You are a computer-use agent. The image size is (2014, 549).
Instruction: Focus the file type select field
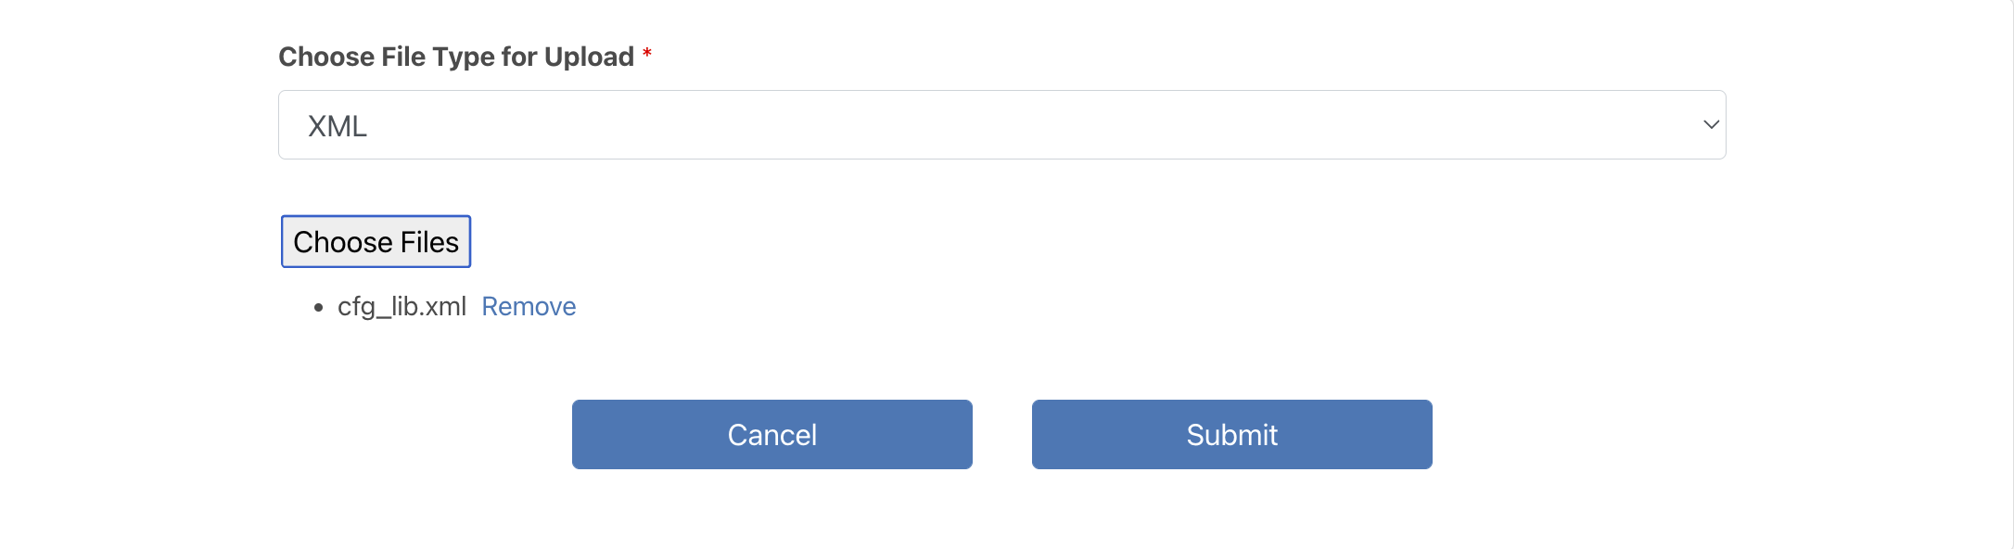pos(1001,125)
